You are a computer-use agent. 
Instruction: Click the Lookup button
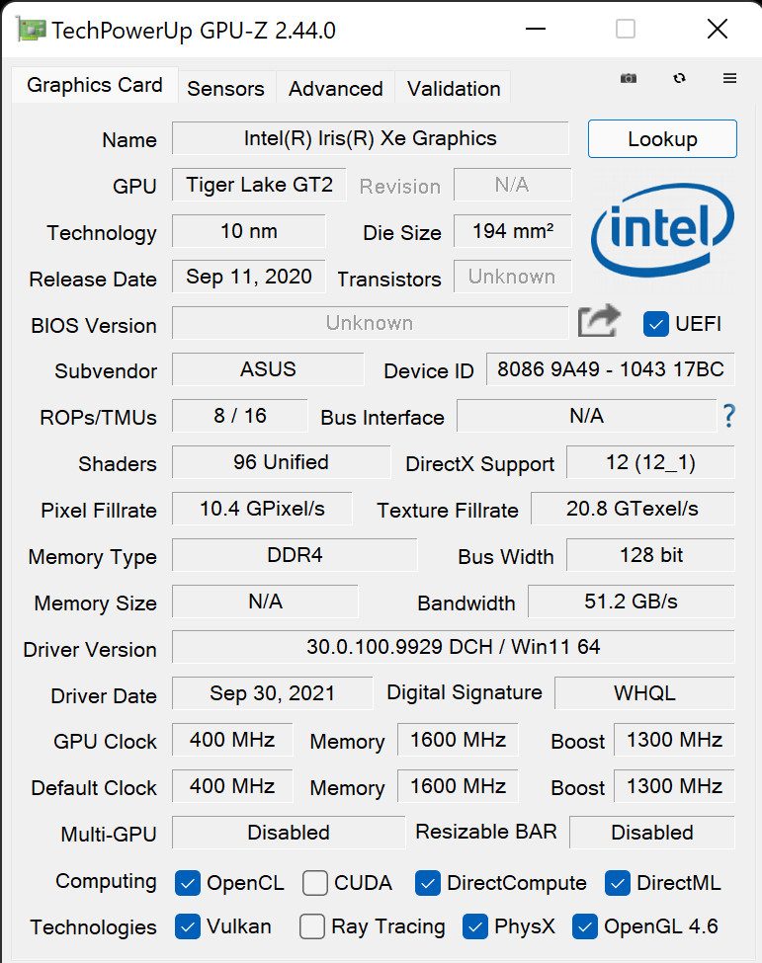662,139
